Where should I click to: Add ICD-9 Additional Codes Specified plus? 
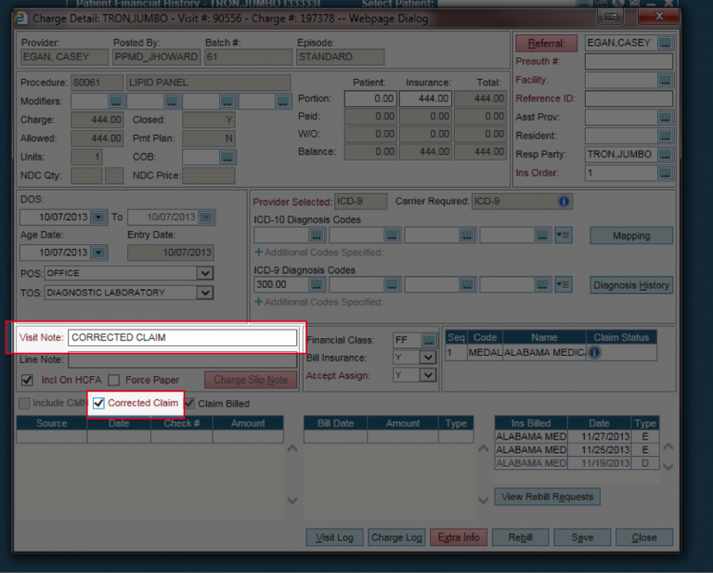coord(258,302)
